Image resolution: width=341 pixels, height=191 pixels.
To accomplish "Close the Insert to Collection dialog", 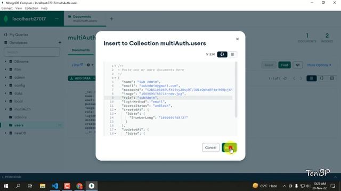I will coord(237,39).
